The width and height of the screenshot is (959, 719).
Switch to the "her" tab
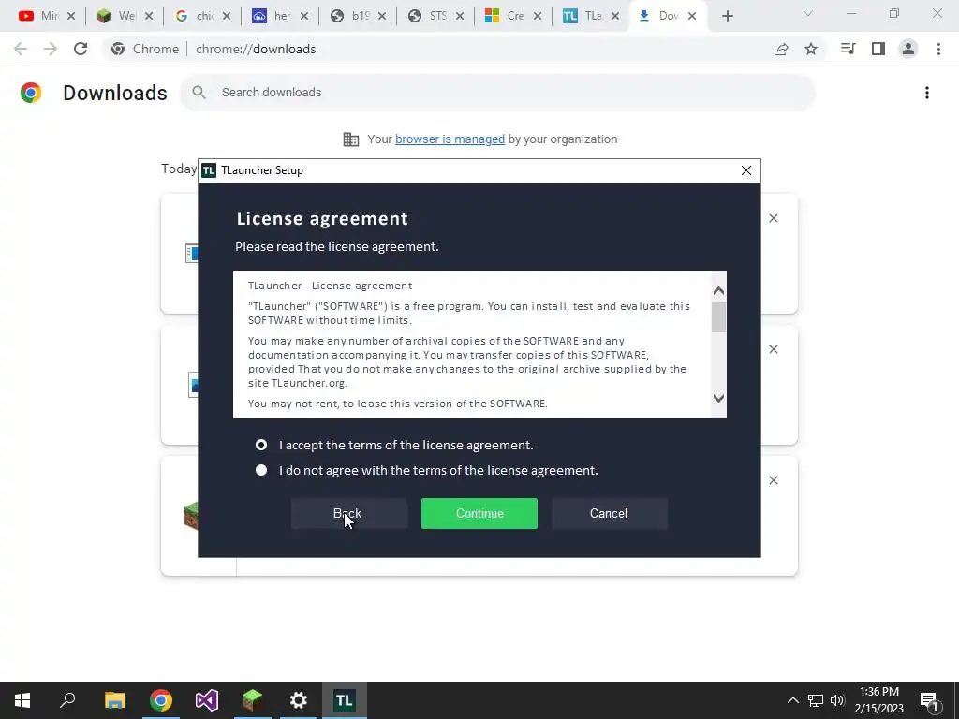point(272,16)
